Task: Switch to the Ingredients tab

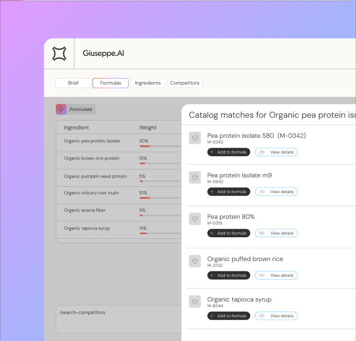Action: [x=148, y=83]
